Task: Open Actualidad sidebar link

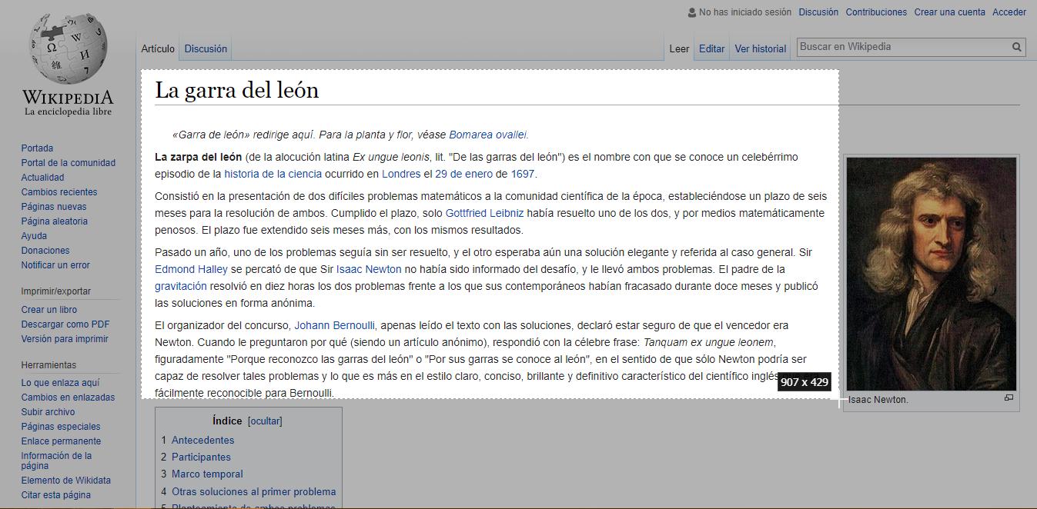Action: pos(42,178)
